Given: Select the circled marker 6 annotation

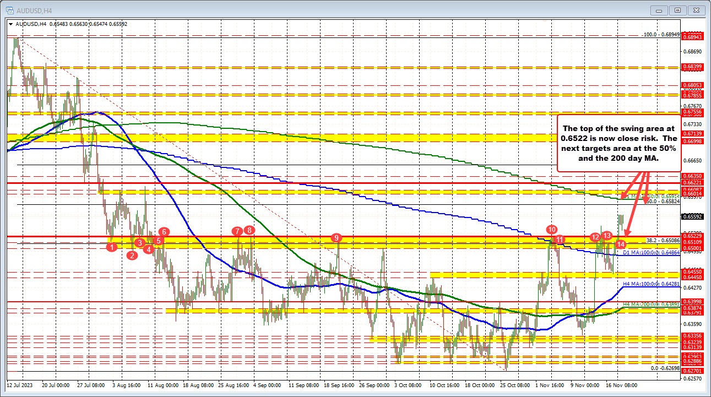Looking at the screenshot, I should (x=163, y=232).
